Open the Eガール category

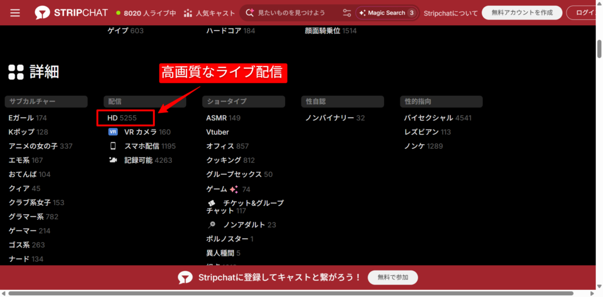28,118
